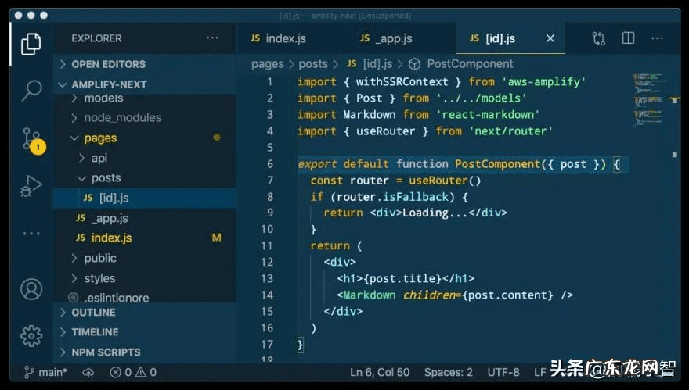
Task: Open the Run and Debug view
Action: tap(31, 186)
